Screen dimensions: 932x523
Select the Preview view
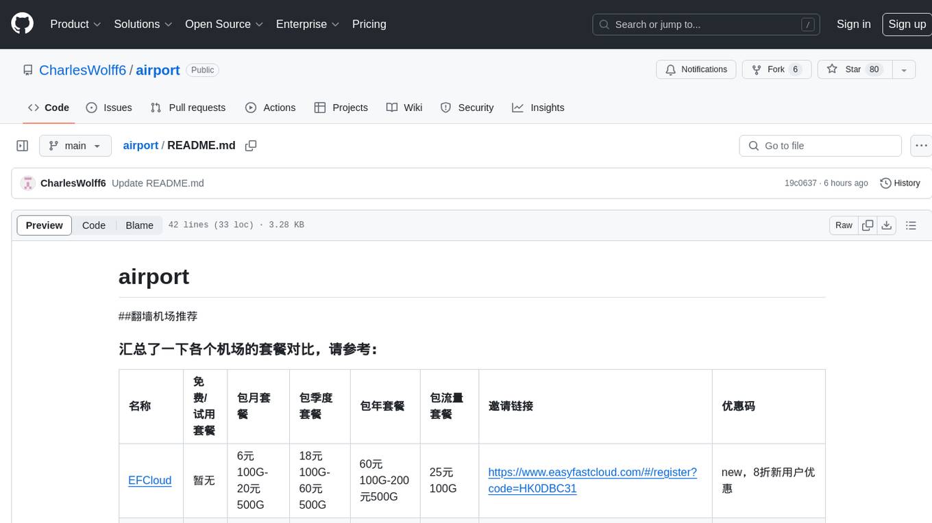point(45,225)
